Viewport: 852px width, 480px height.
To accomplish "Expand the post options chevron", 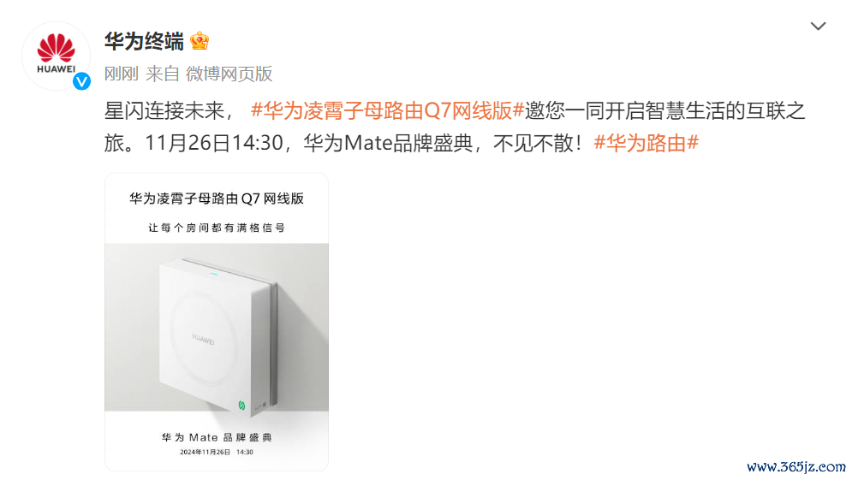I will [x=818, y=26].
